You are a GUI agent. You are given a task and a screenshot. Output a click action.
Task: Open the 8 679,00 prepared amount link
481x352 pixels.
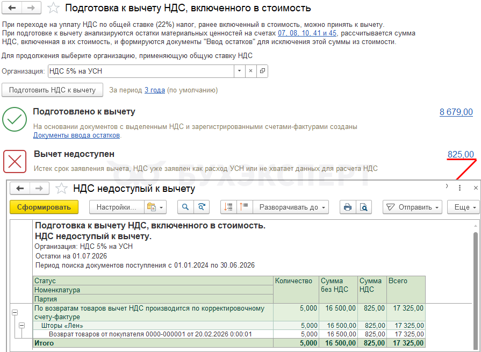point(456,112)
